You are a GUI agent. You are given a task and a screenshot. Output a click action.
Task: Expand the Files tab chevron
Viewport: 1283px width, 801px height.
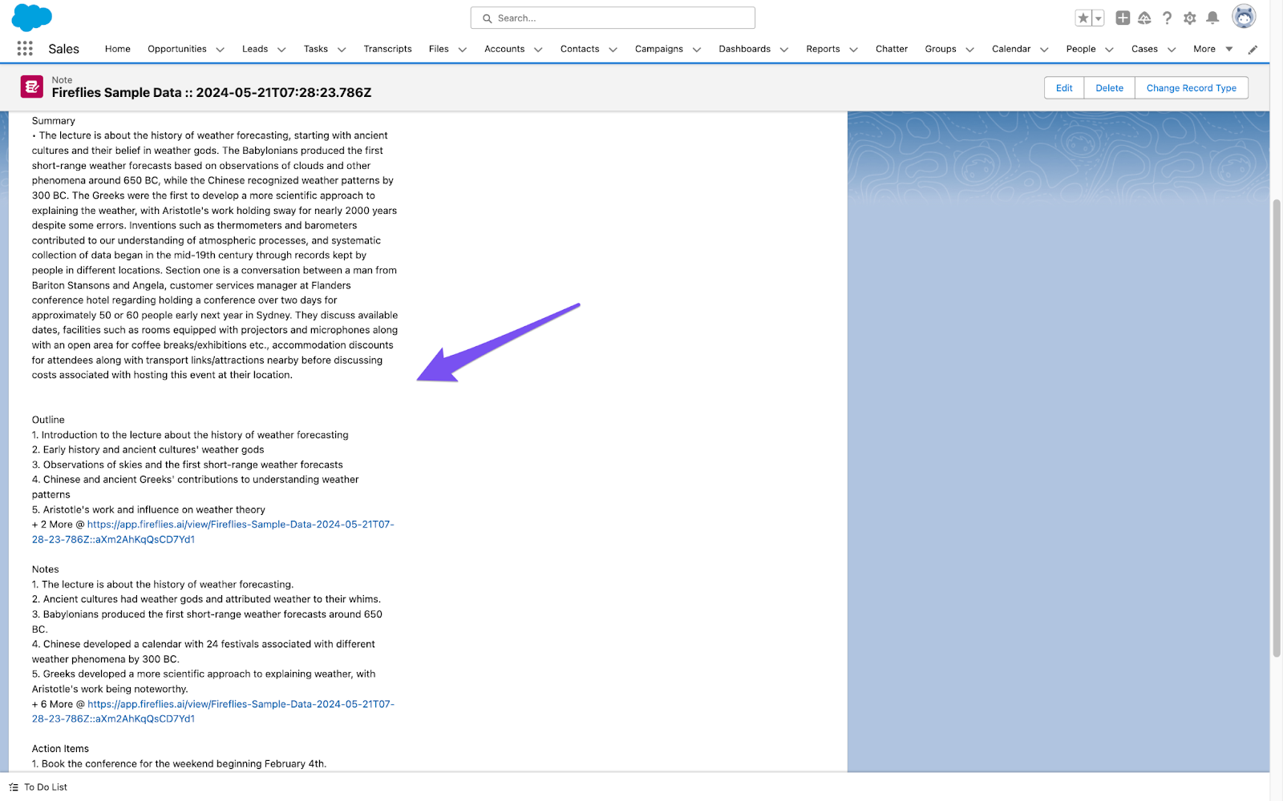pyautogui.click(x=463, y=50)
